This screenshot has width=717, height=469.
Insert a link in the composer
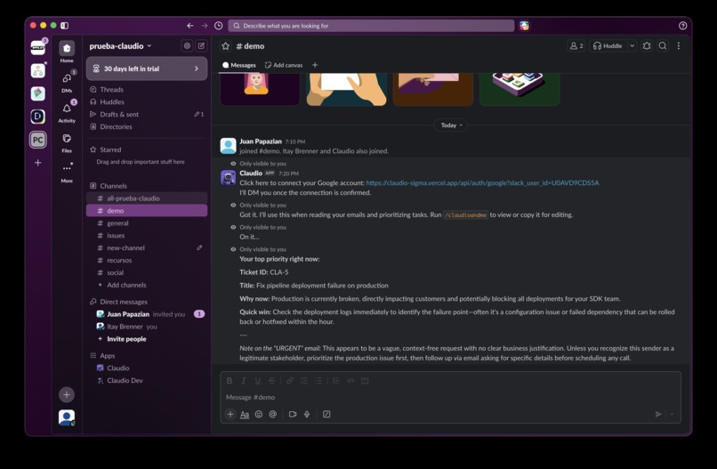tap(290, 381)
